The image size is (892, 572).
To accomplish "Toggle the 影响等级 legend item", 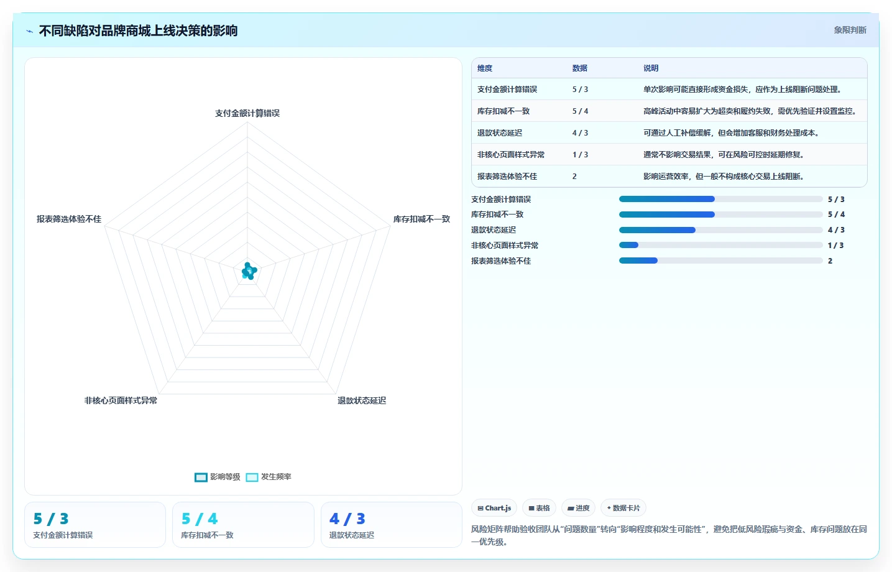I will click(218, 477).
